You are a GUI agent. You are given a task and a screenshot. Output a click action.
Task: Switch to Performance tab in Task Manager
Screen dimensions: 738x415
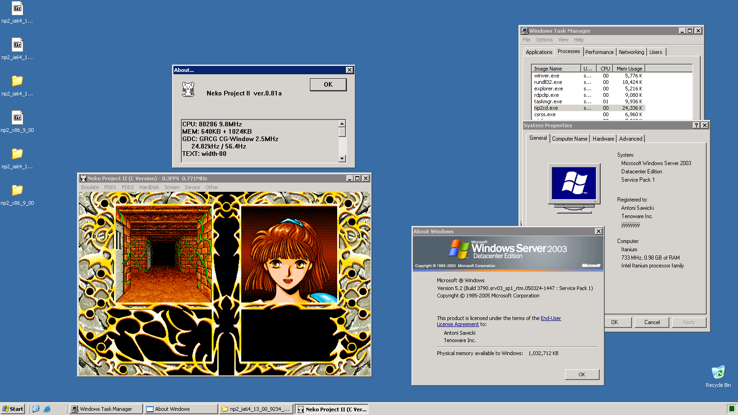coord(599,52)
